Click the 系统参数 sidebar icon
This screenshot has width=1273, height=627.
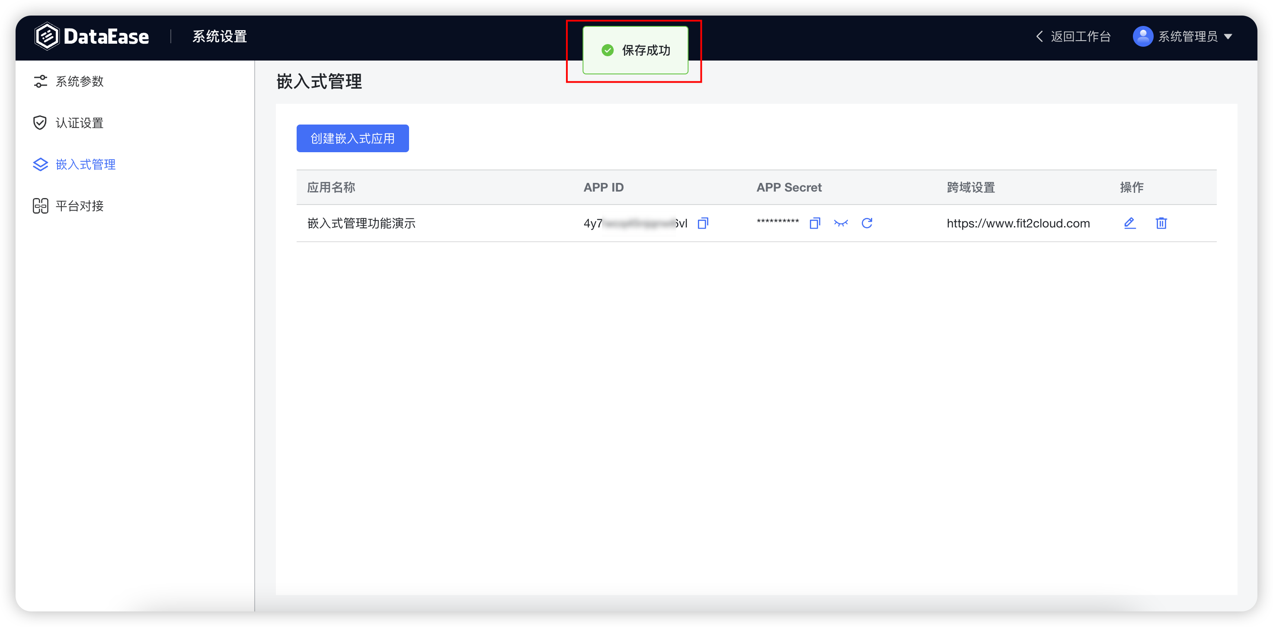(x=40, y=81)
